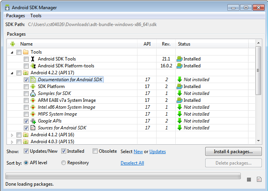Collapse the Android 4.2.2 (API 17) group
The height and width of the screenshot is (191, 268).
pos(12,73)
